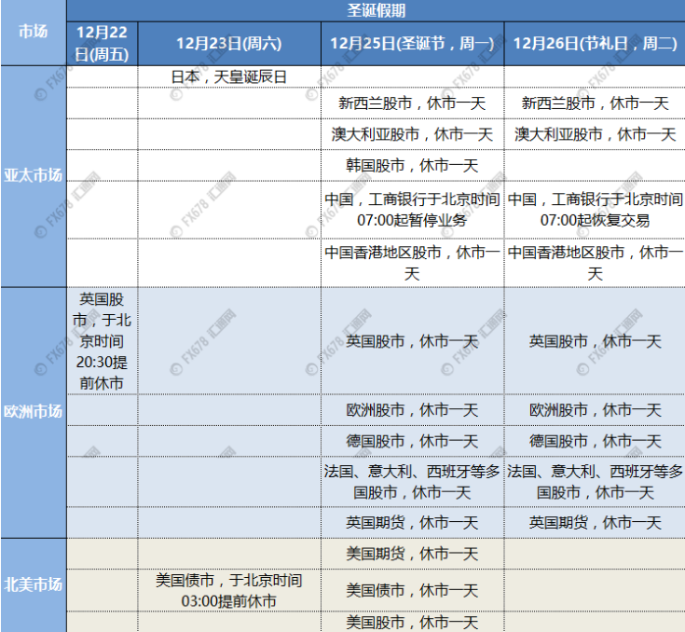Image resolution: width=685 pixels, height=632 pixels.
Task: Click the 12月22日(周五) column header
Action: pos(103,43)
